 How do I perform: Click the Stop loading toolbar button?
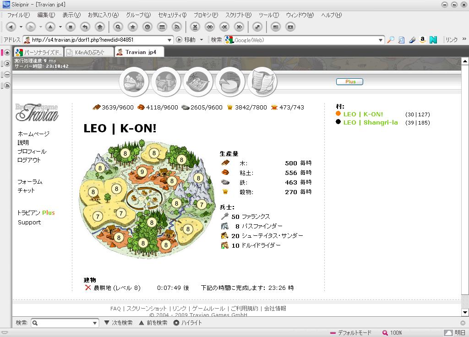[71, 27]
